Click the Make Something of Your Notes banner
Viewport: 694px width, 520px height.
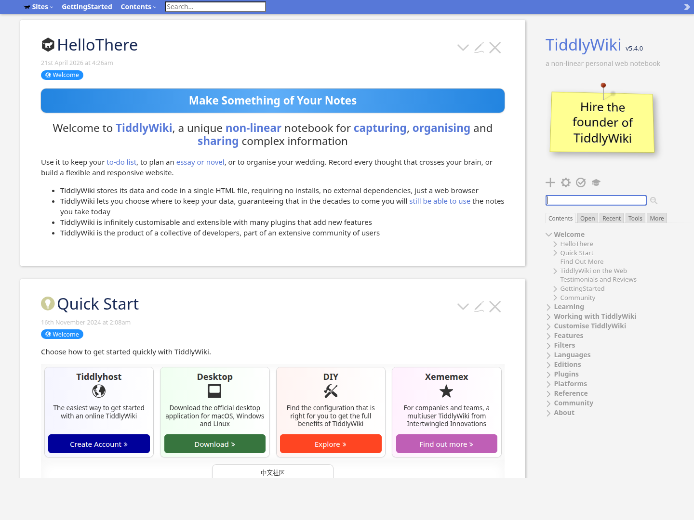tap(273, 101)
